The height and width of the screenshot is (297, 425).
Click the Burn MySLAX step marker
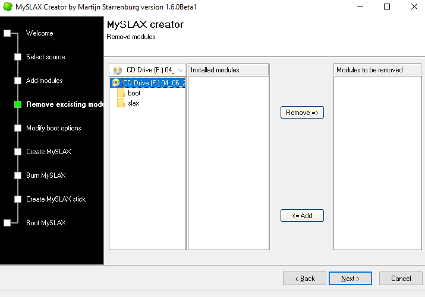coord(18,175)
